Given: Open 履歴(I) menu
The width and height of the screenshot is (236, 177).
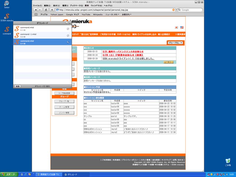Looking at the screenshot, I should [x=65, y=6].
